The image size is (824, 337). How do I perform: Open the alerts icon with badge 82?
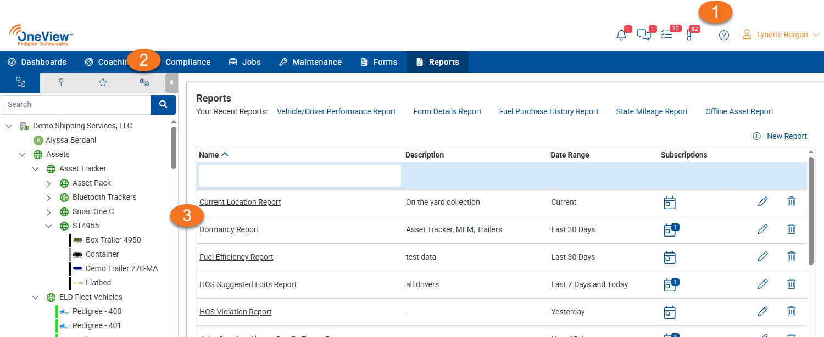click(x=689, y=35)
